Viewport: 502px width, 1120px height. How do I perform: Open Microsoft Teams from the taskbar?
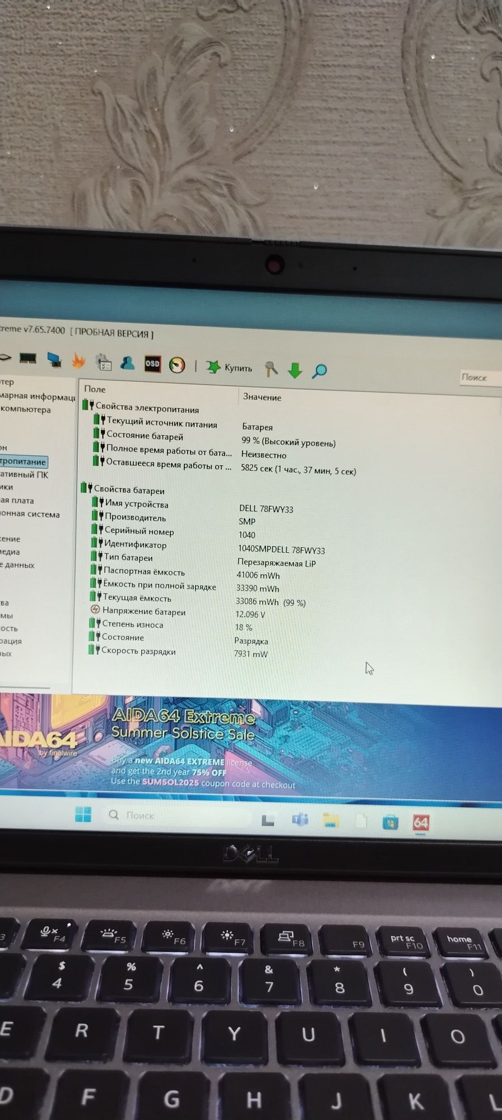tap(300, 820)
